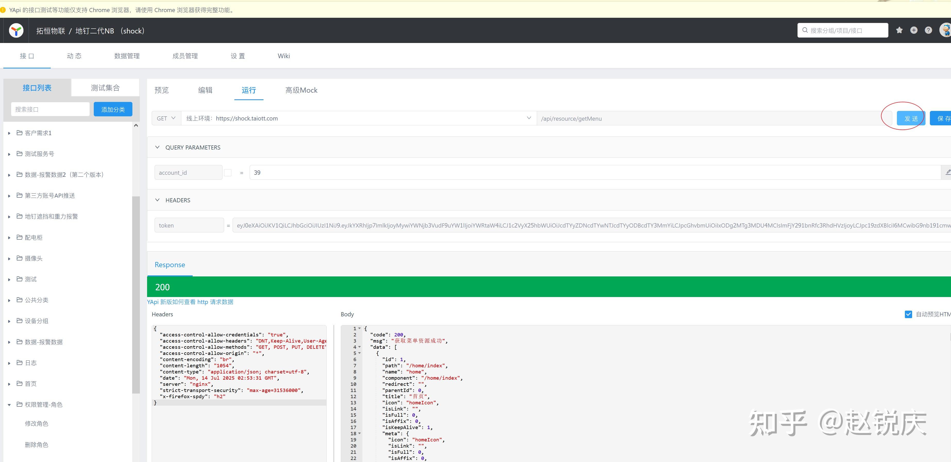Click the sidebar vertical scrollbar thumb
The width and height of the screenshot is (951, 462).
(136, 295)
